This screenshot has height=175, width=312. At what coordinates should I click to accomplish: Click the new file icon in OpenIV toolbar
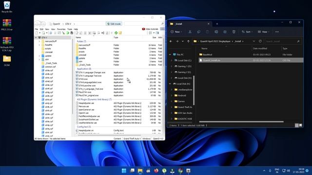(x=37, y=33)
